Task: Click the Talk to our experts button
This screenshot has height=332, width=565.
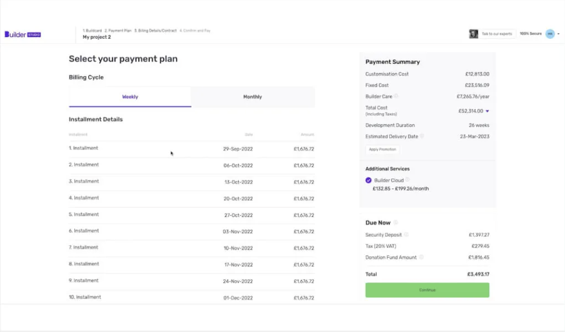Action: click(496, 34)
